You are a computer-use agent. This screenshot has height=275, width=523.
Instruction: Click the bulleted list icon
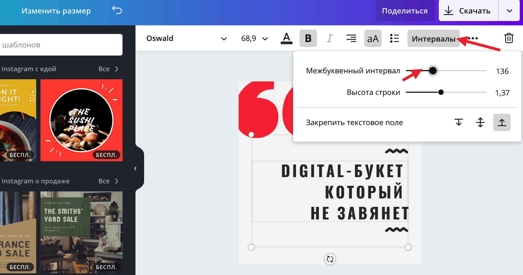point(394,38)
